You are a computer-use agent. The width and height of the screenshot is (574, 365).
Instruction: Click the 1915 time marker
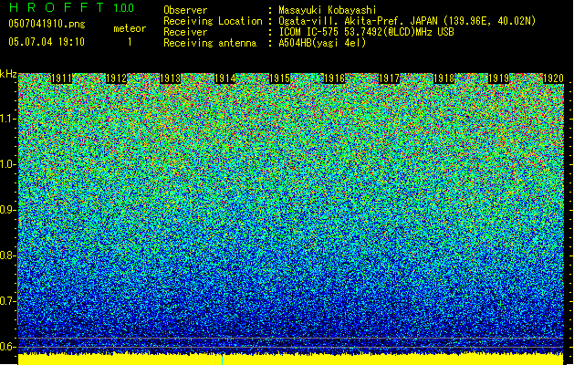pos(279,78)
